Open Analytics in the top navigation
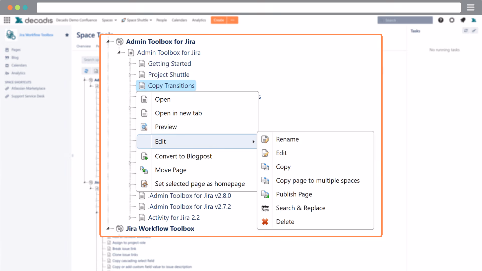The height and width of the screenshot is (271, 482). point(199,20)
